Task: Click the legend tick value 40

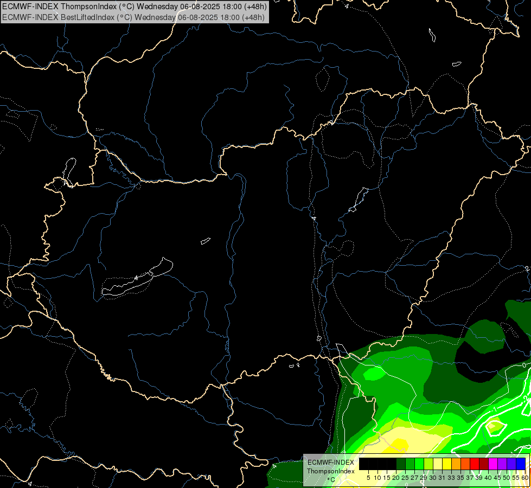Action: pos(488,478)
